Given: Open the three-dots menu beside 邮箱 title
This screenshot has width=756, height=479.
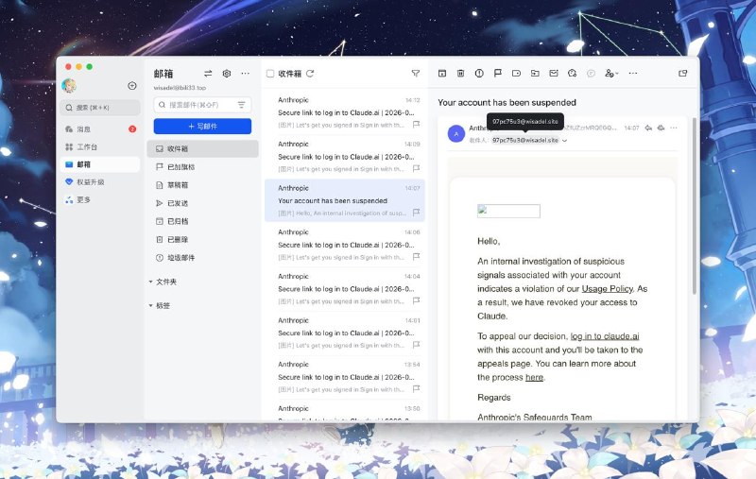Looking at the screenshot, I should click(x=246, y=74).
